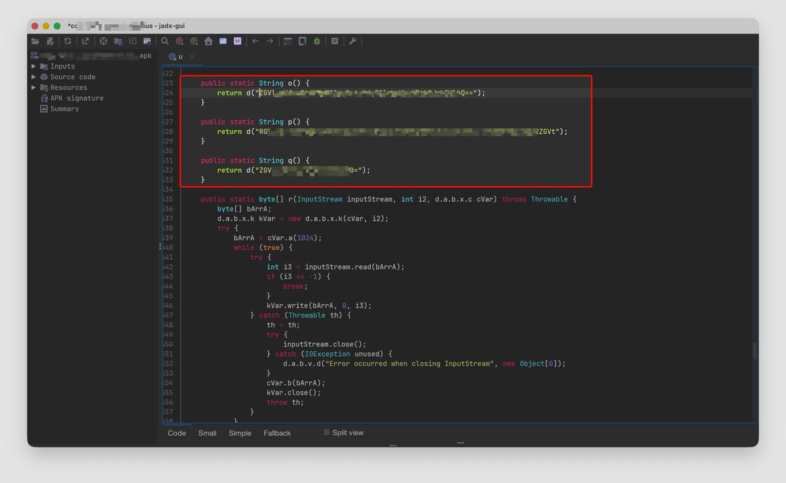Click the 'kVar.write(bArrA, 0, i3);' line
Image resolution: width=786 pixels, height=483 pixels.
(x=318, y=305)
